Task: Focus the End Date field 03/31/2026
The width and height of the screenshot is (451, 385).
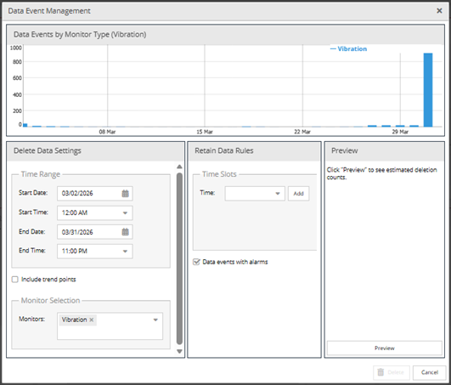Action: click(95, 232)
